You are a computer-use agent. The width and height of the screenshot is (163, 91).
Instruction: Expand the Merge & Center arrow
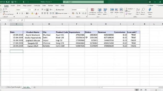click(x=69, y=13)
